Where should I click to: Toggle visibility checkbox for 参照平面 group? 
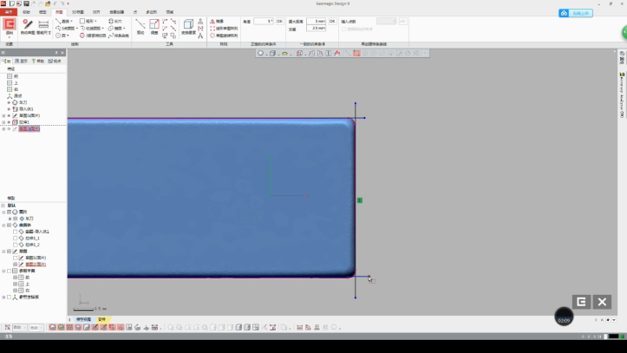tap(9, 271)
